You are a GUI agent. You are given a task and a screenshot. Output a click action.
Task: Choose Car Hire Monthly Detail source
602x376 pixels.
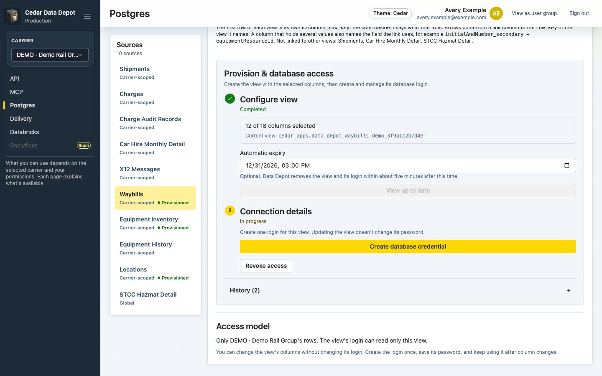click(x=156, y=148)
